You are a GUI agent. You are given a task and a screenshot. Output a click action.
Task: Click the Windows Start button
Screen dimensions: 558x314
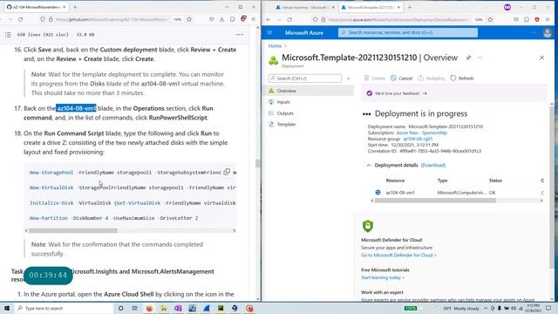(x=7, y=308)
